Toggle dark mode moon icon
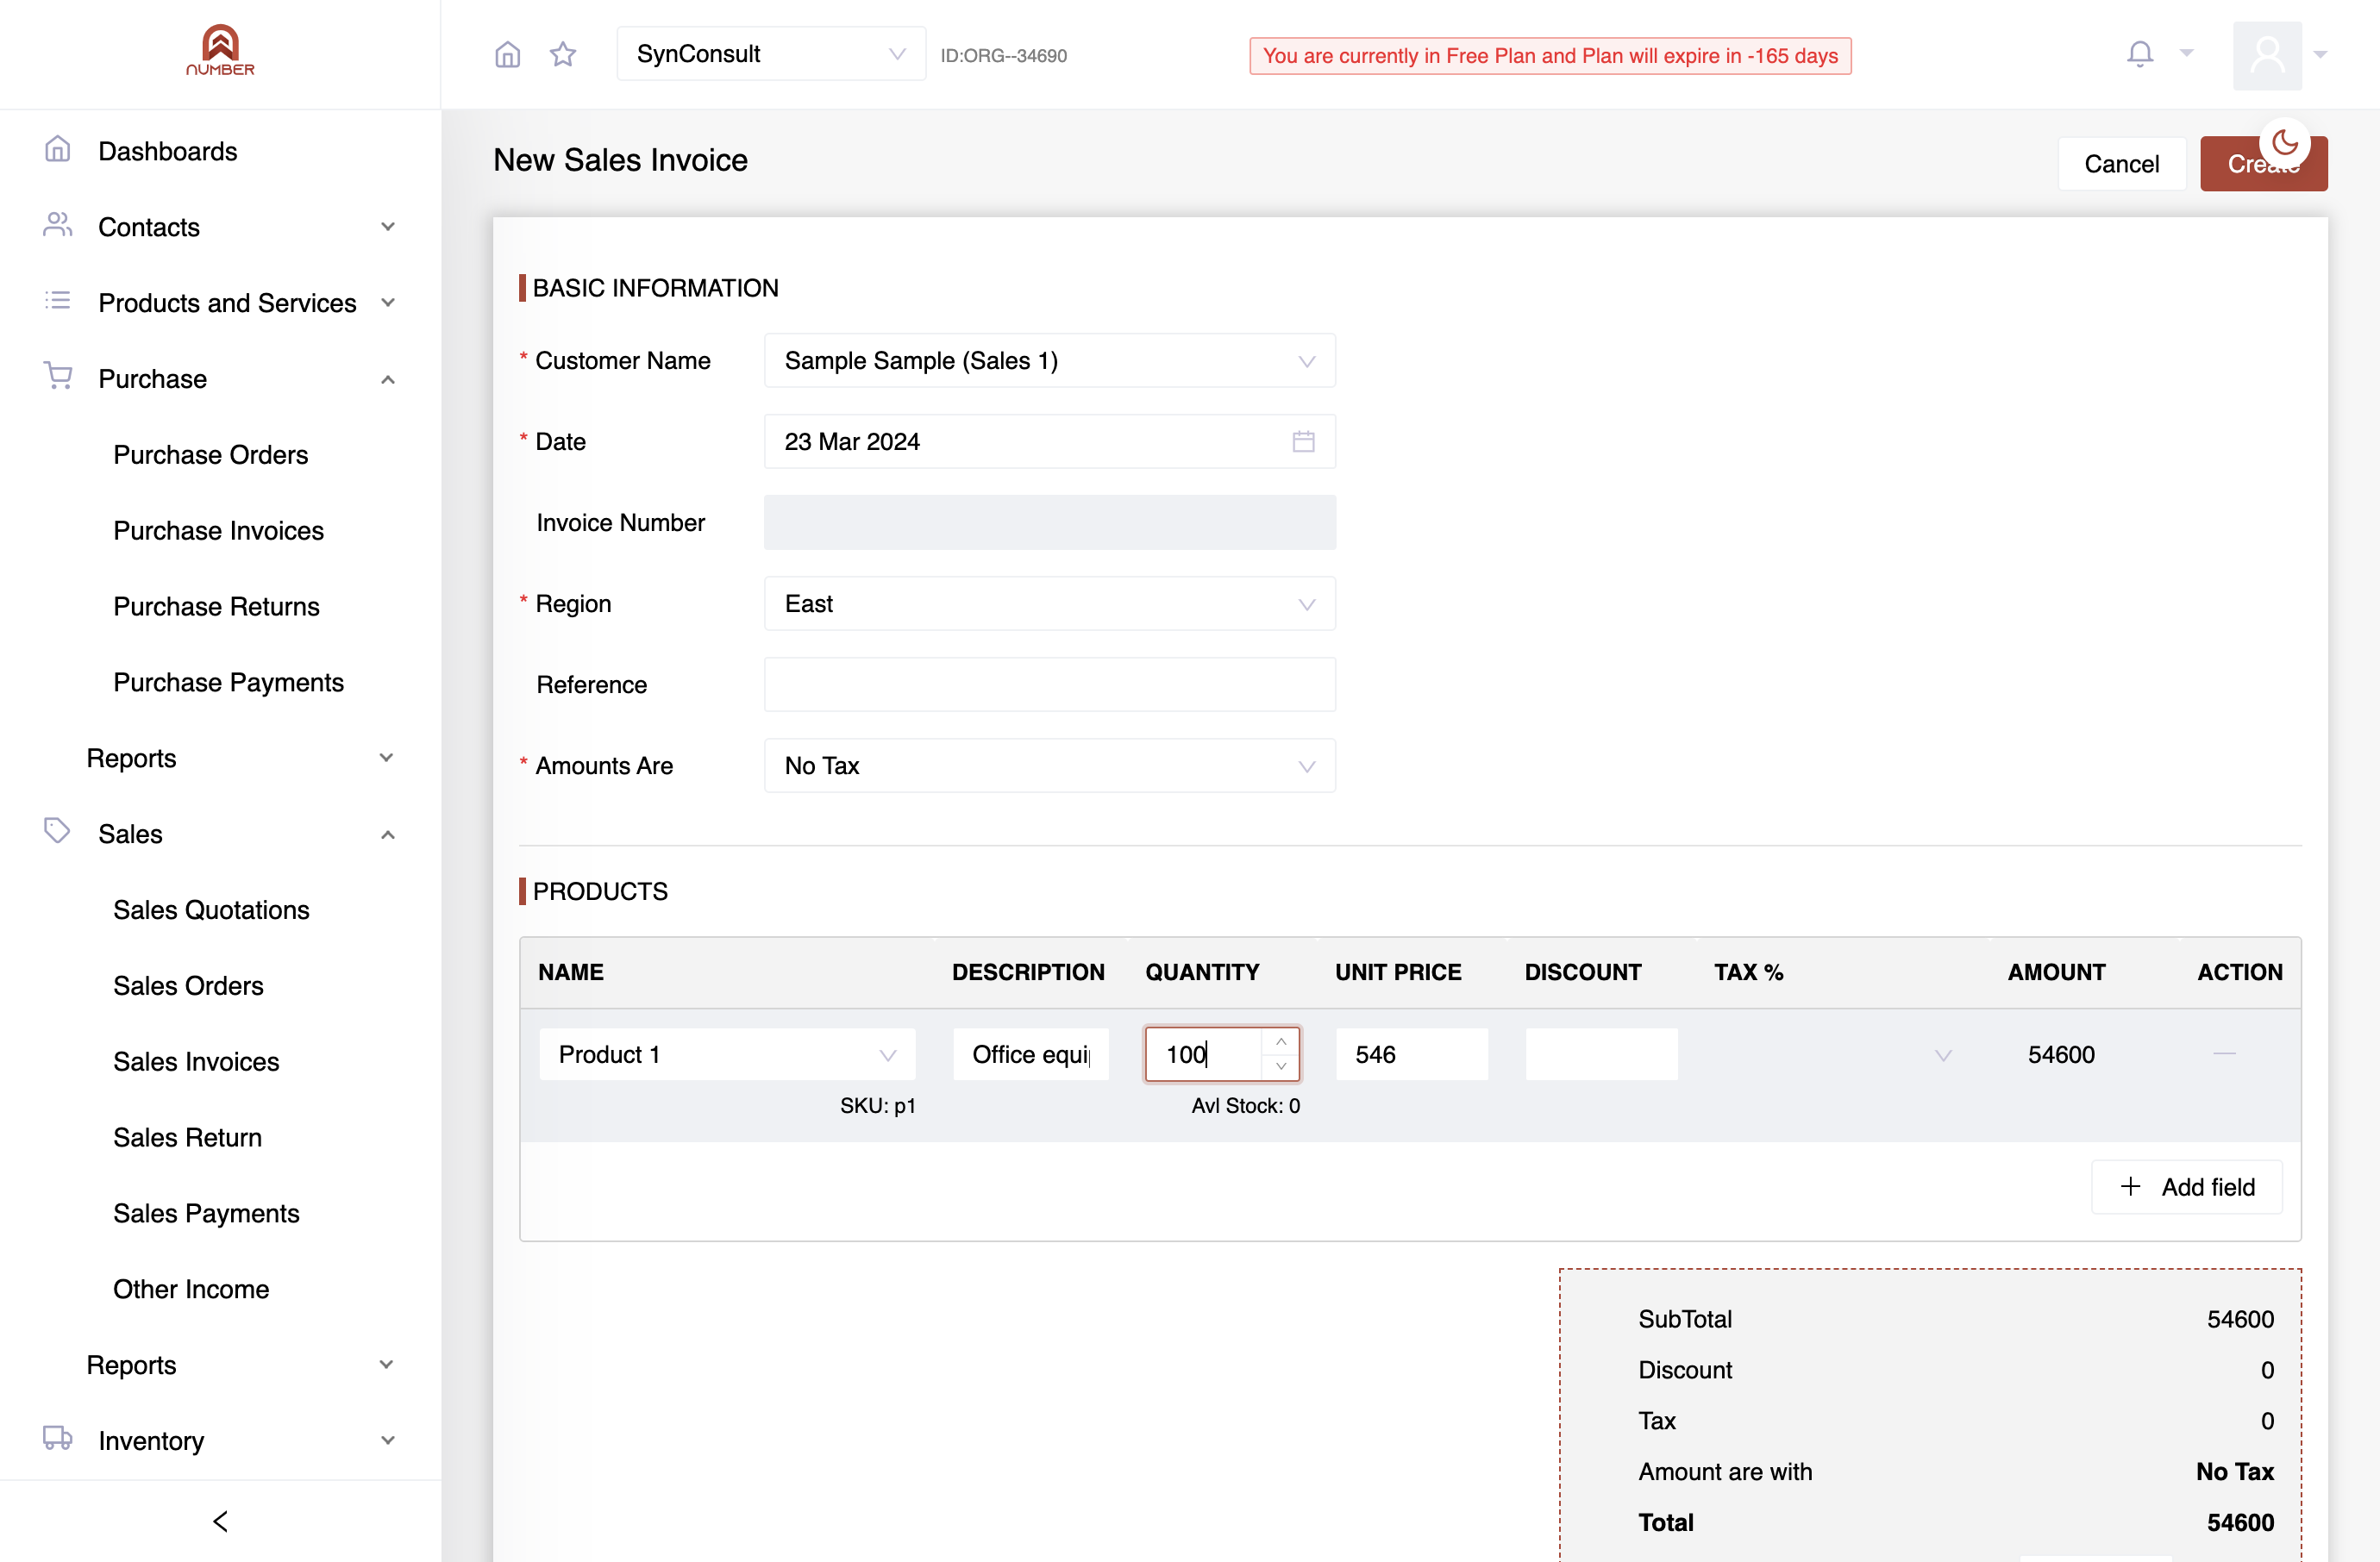This screenshot has width=2380, height=1562. 2284,143
